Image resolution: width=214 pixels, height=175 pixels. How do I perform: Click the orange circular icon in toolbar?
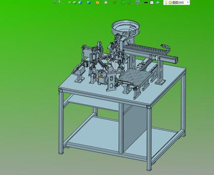97,2
